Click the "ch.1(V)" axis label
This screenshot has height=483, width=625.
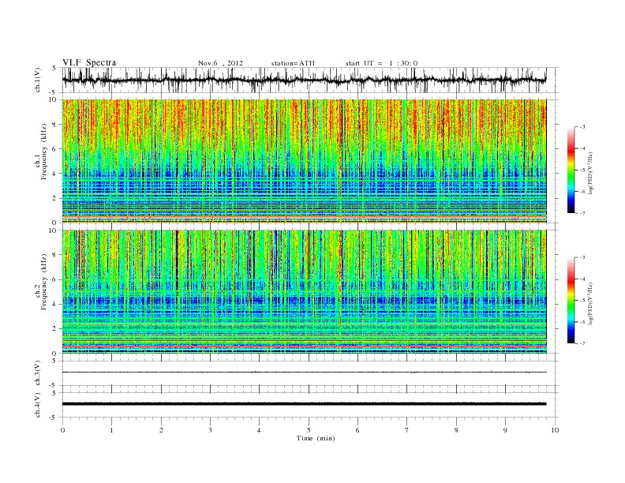tap(38, 80)
